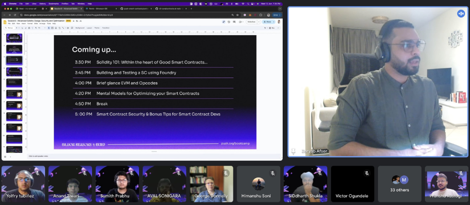
Task: Open the Arrange menu in Slides
Action: coord(42,24)
